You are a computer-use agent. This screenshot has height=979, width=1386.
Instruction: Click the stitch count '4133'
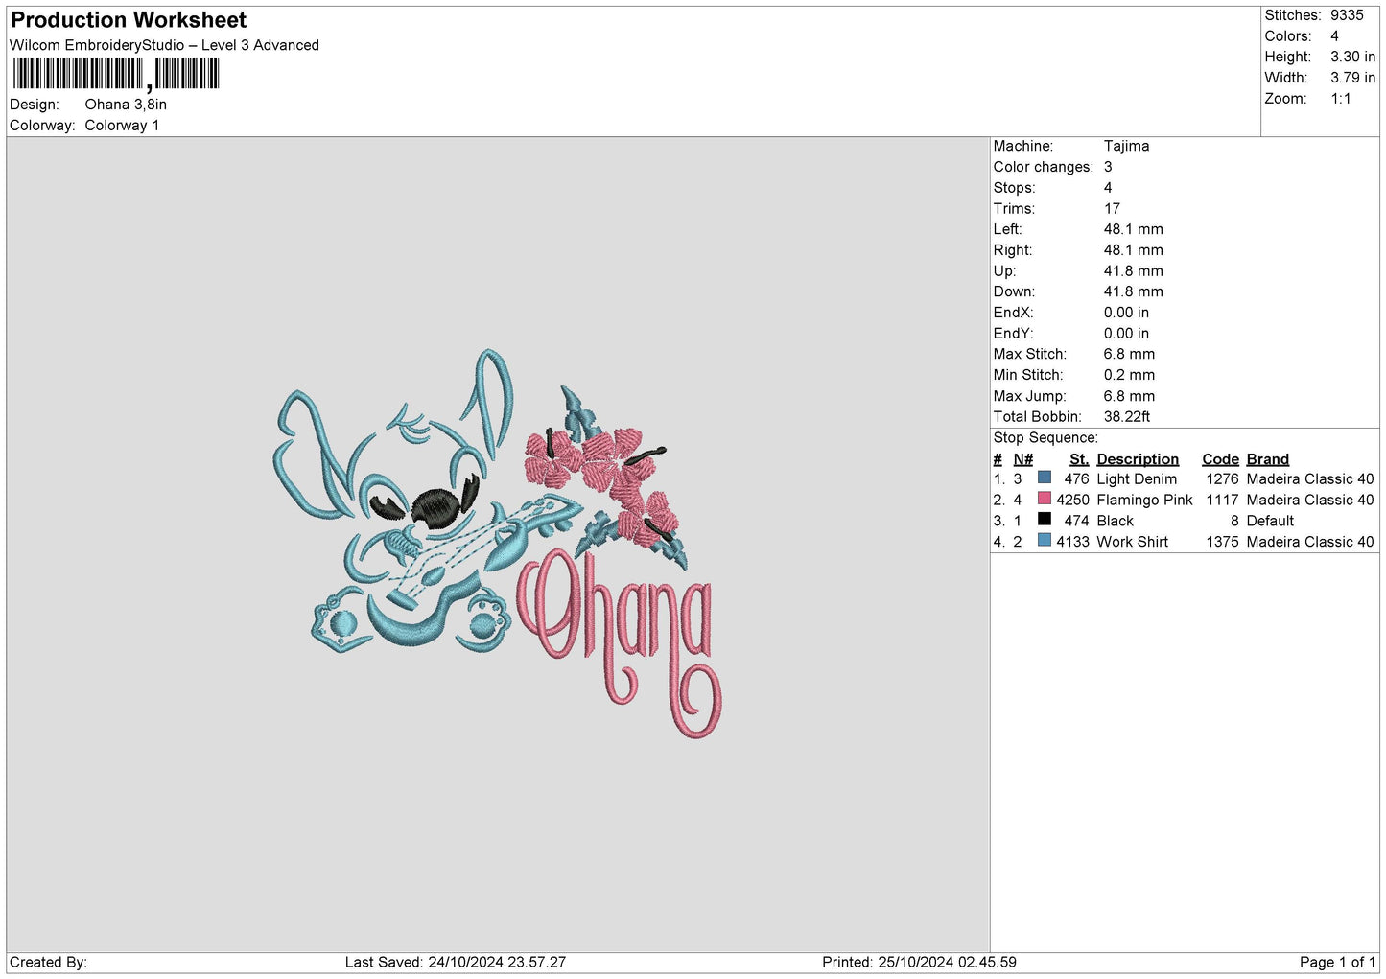tap(1073, 542)
